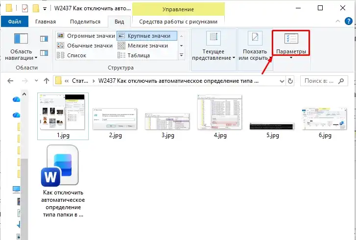Select the 5.jpg thumbnail

272,126
